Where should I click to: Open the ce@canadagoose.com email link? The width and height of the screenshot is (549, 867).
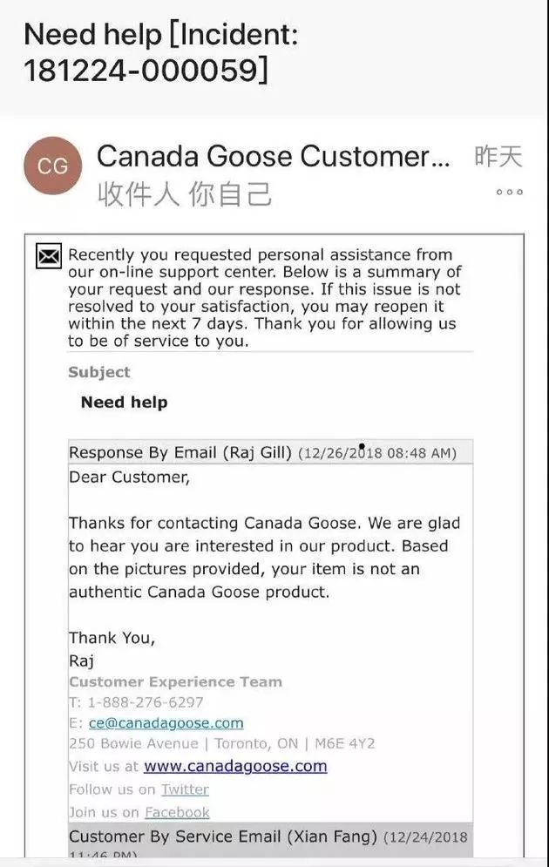[166, 723]
